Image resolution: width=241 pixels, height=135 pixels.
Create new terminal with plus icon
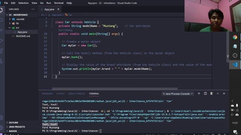click(x=199, y=93)
